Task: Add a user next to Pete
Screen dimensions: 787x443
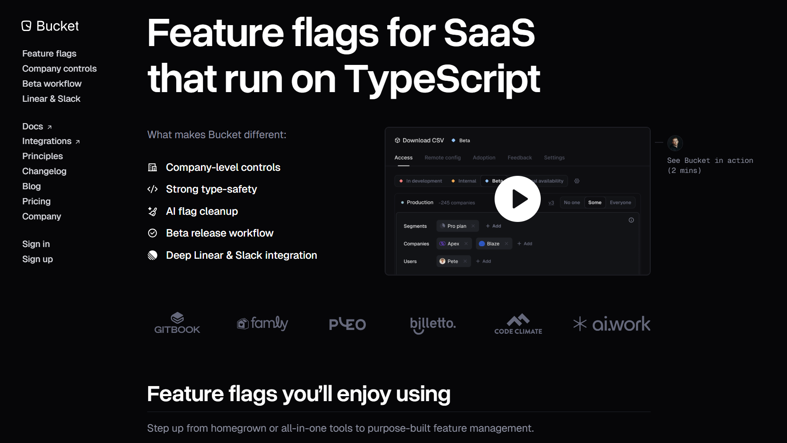Action: pyautogui.click(x=483, y=261)
